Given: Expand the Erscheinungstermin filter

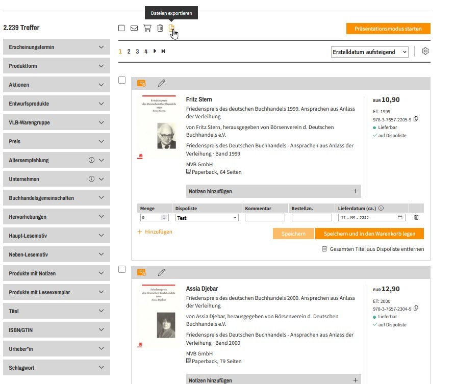Looking at the screenshot, I should [x=56, y=47].
